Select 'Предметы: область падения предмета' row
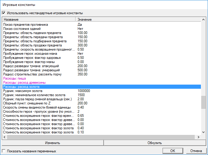The image size is (208, 155). click(x=102, y=33)
